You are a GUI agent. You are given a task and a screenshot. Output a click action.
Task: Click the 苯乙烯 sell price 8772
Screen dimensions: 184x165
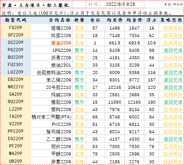(x=134, y=80)
